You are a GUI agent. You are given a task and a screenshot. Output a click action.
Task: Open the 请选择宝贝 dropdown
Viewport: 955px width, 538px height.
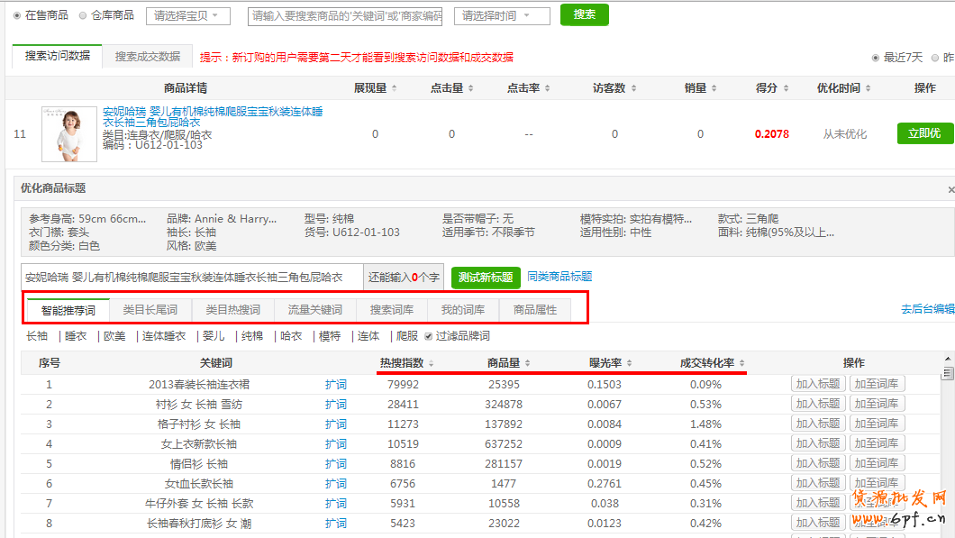click(187, 16)
